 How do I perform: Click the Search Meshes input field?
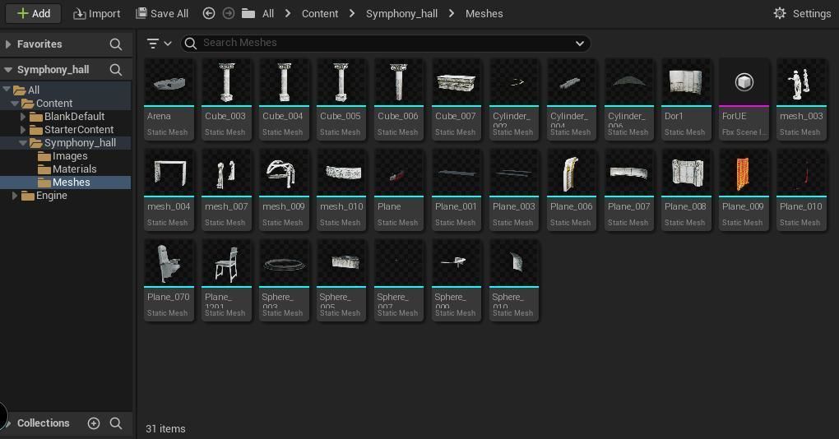point(385,43)
